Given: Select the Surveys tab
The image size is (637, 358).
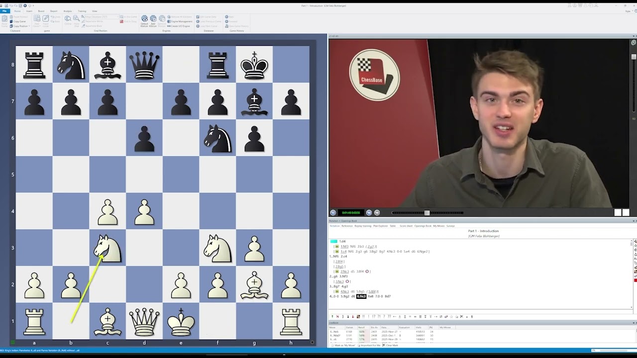Looking at the screenshot, I should coord(450,226).
